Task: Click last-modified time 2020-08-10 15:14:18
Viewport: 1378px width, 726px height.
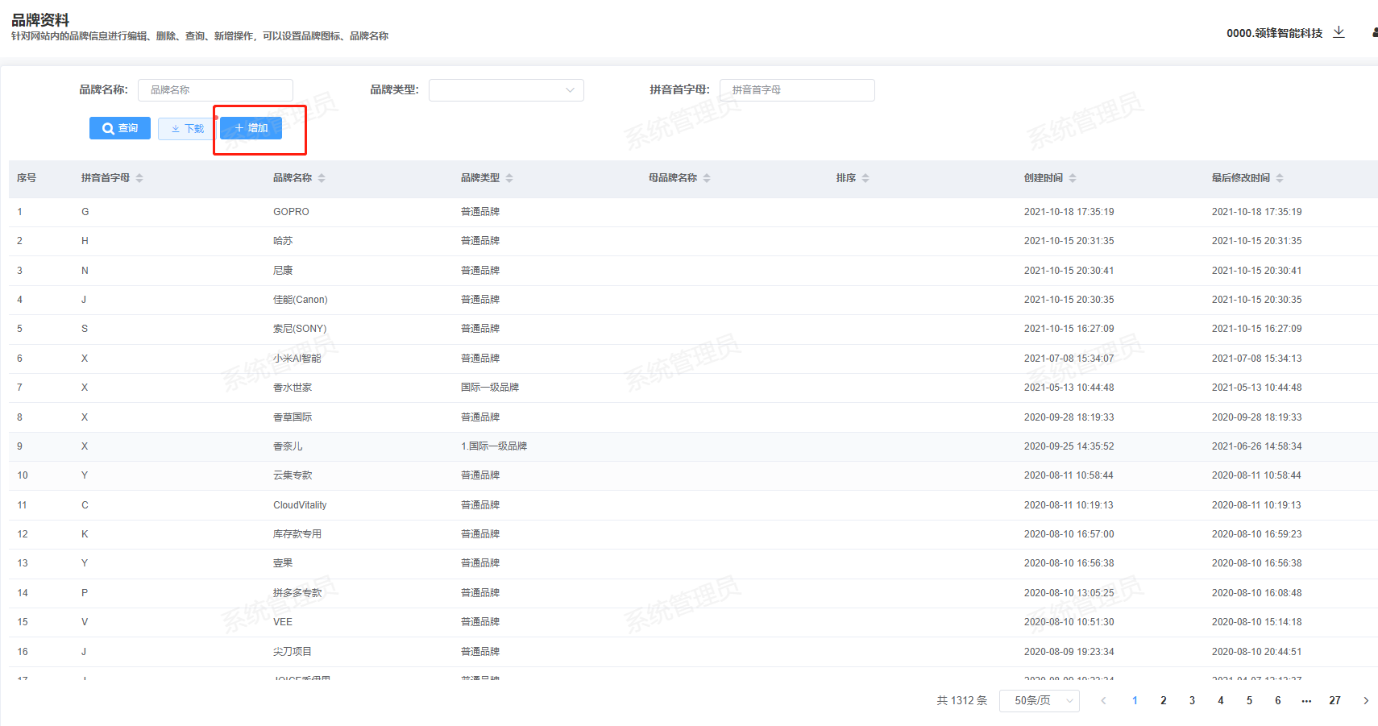Action: click(1257, 622)
